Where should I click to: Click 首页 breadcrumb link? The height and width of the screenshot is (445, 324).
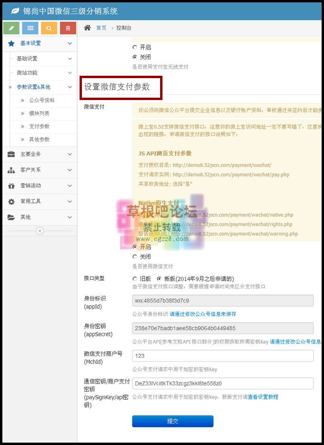point(101,28)
